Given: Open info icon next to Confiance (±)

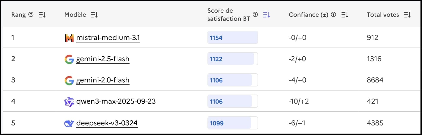Looking at the screenshot, I should (333, 15).
